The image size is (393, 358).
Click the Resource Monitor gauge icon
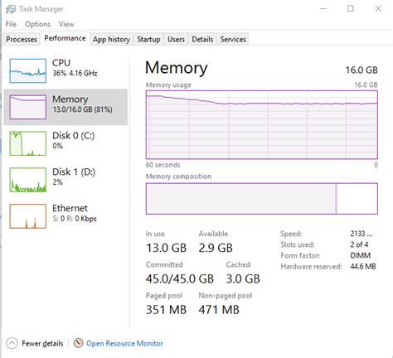pyautogui.click(x=78, y=343)
